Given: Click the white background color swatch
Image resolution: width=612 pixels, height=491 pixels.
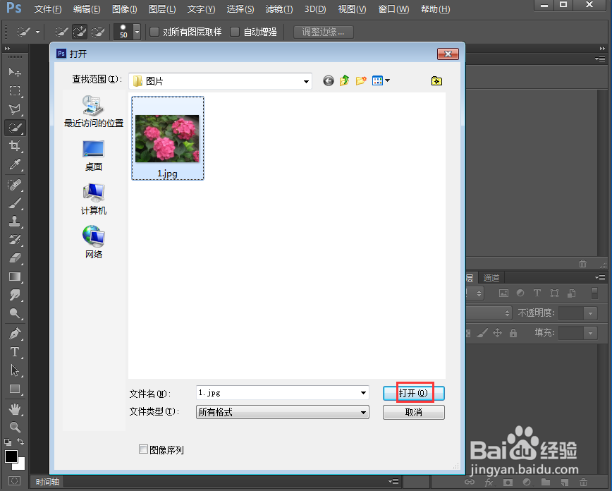Looking at the screenshot, I should tap(20, 465).
